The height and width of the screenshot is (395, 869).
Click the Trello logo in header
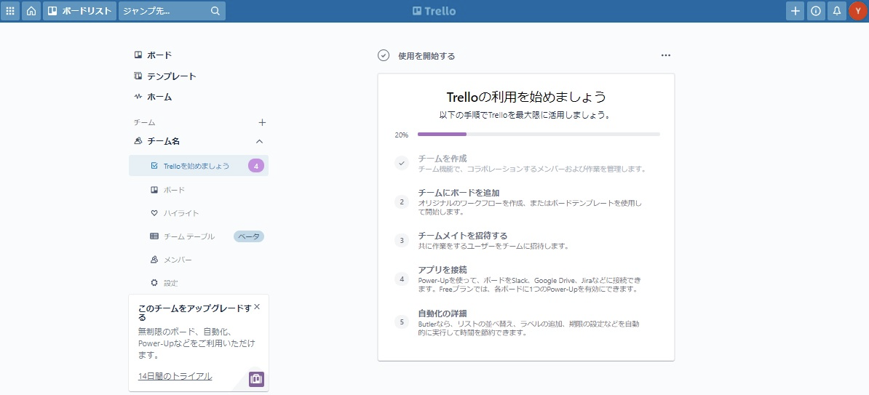(x=434, y=11)
